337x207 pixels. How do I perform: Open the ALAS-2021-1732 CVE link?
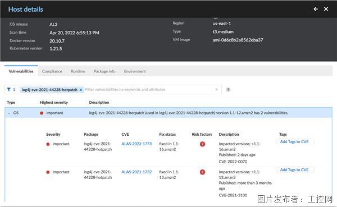click(x=136, y=172)
